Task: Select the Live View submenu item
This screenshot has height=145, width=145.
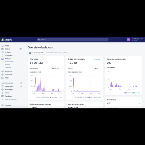Action: click(8, 67)
